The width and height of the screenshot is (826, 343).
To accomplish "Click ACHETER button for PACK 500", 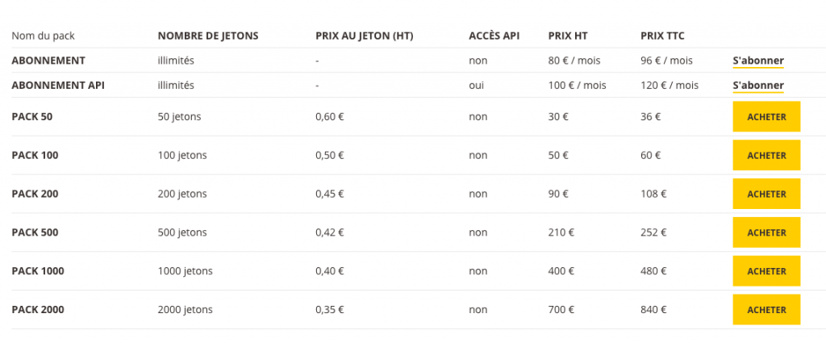I will click(x=766, y=232).
